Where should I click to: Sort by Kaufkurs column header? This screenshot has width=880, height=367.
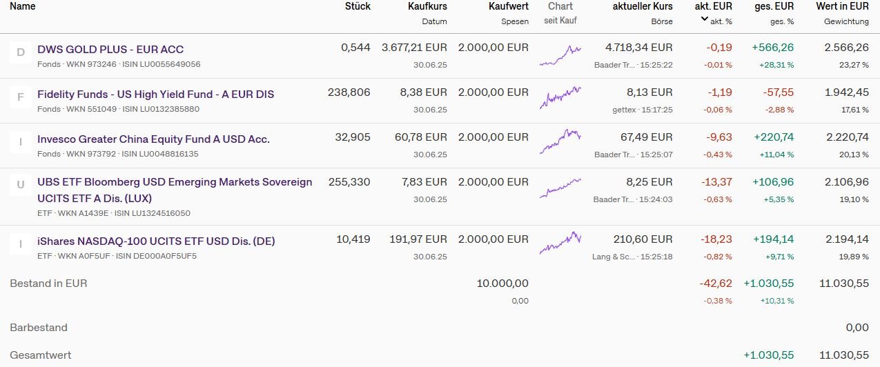click(x=427, y=6)
